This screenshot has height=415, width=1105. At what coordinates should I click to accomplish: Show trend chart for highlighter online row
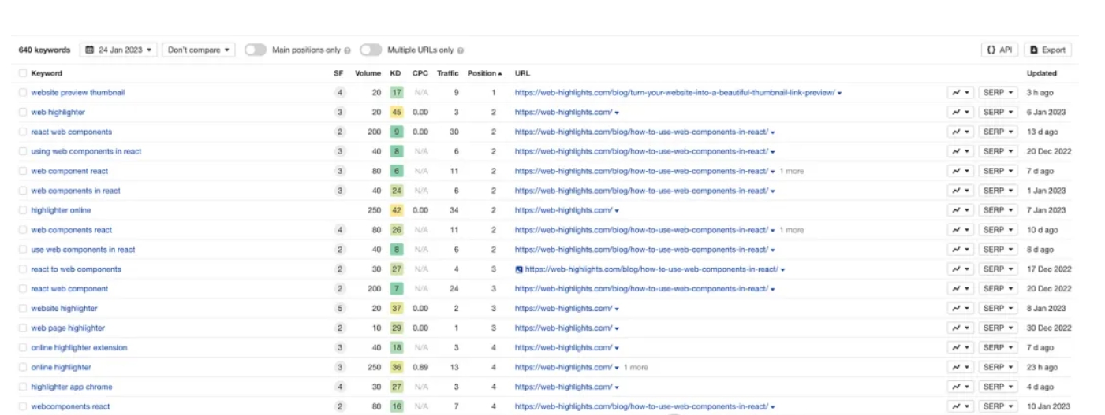[960, 210]
